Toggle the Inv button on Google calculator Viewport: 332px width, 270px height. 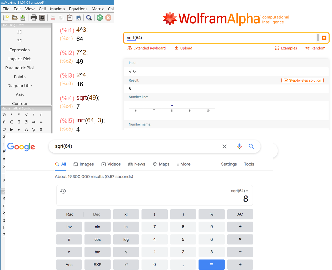69,227
